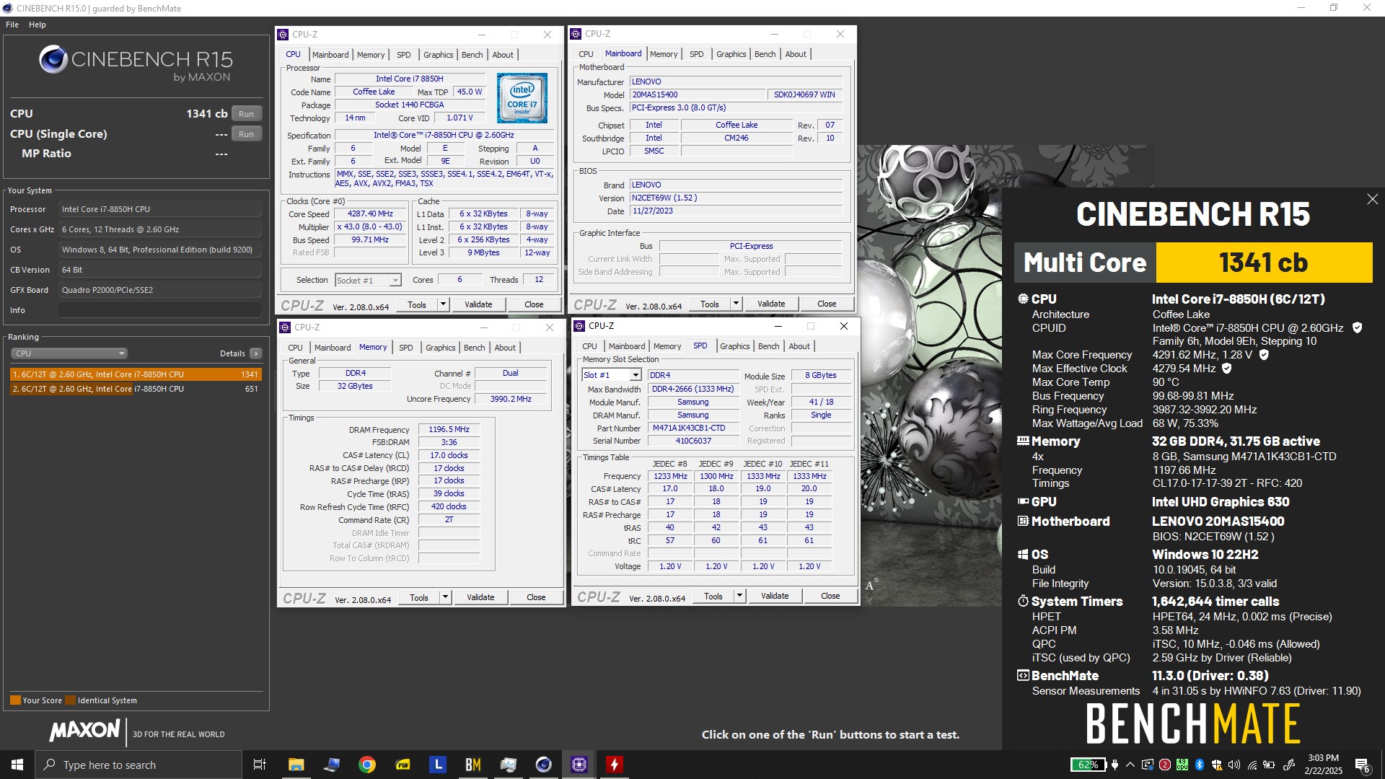Open the notification center icon
This screenshot has height=779, width=1385.
pyautogui.click(x=1363, y=765)
